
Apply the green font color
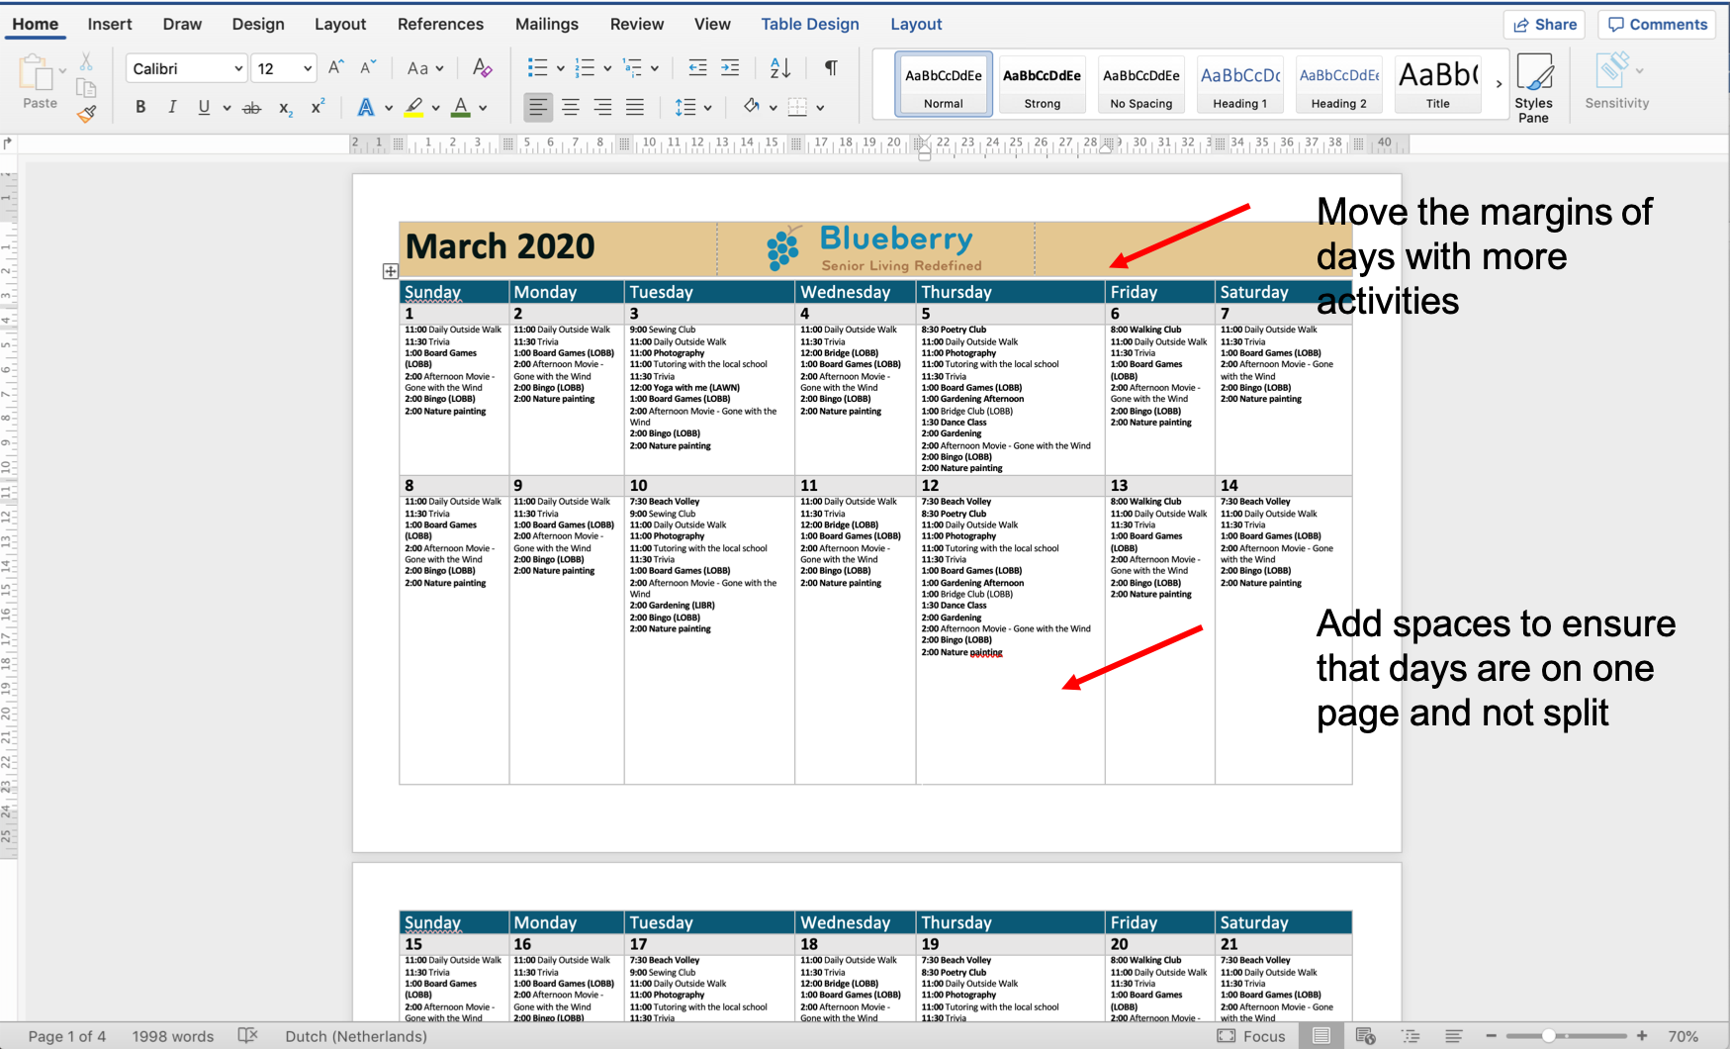[461, 108]
